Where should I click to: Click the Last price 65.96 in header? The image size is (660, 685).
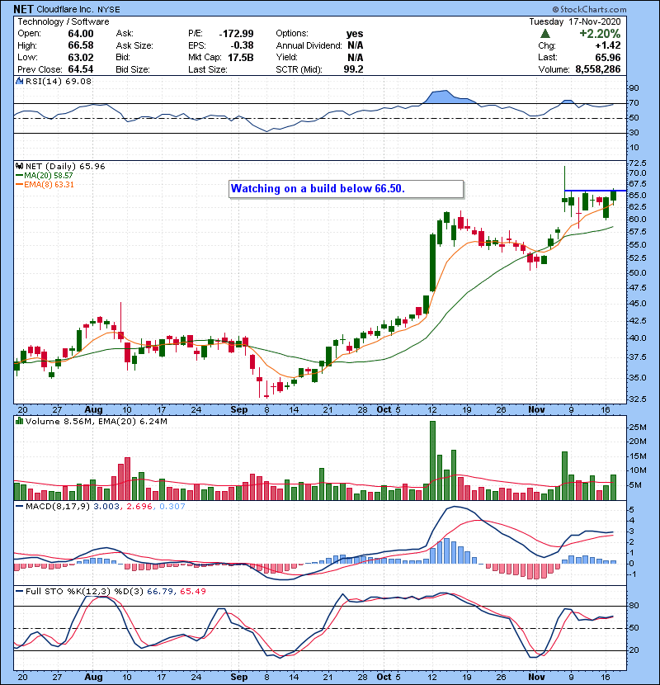click(x=607, y=57)
